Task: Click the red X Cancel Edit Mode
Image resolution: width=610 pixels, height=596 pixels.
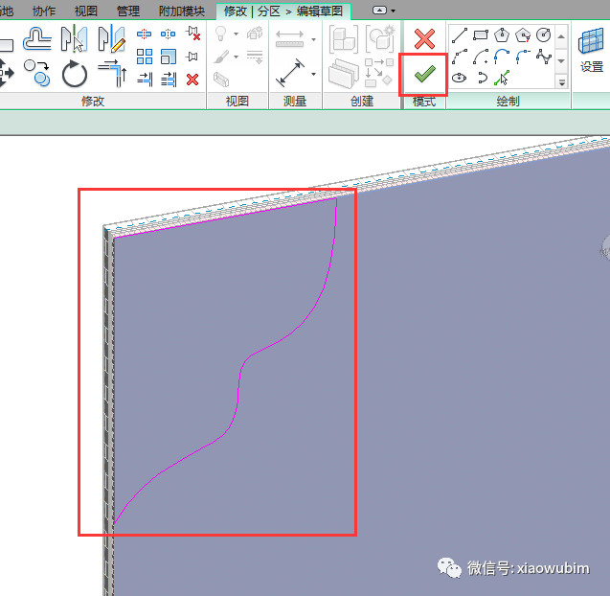Action: [x=424, y=39]
